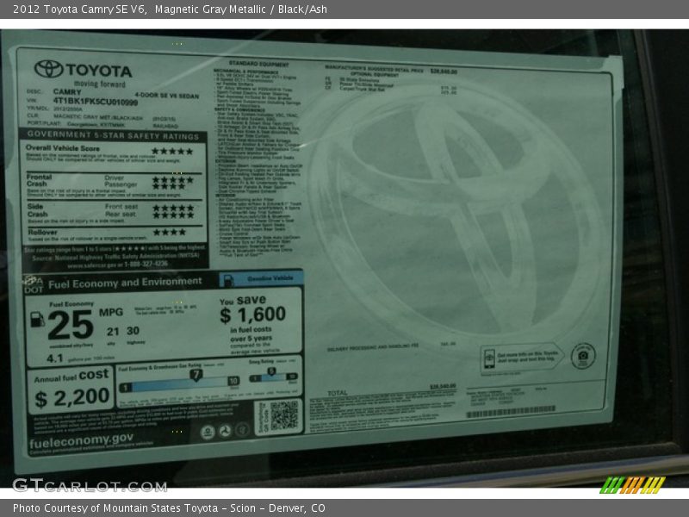
Task: Click the Overall Vehicle Score star rating
Action: (172, 151)
